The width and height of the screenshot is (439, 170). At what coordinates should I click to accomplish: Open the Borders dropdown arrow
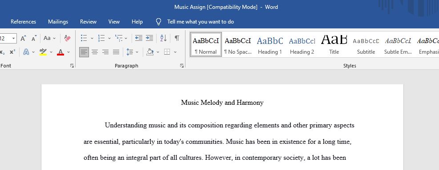(175, 52)
